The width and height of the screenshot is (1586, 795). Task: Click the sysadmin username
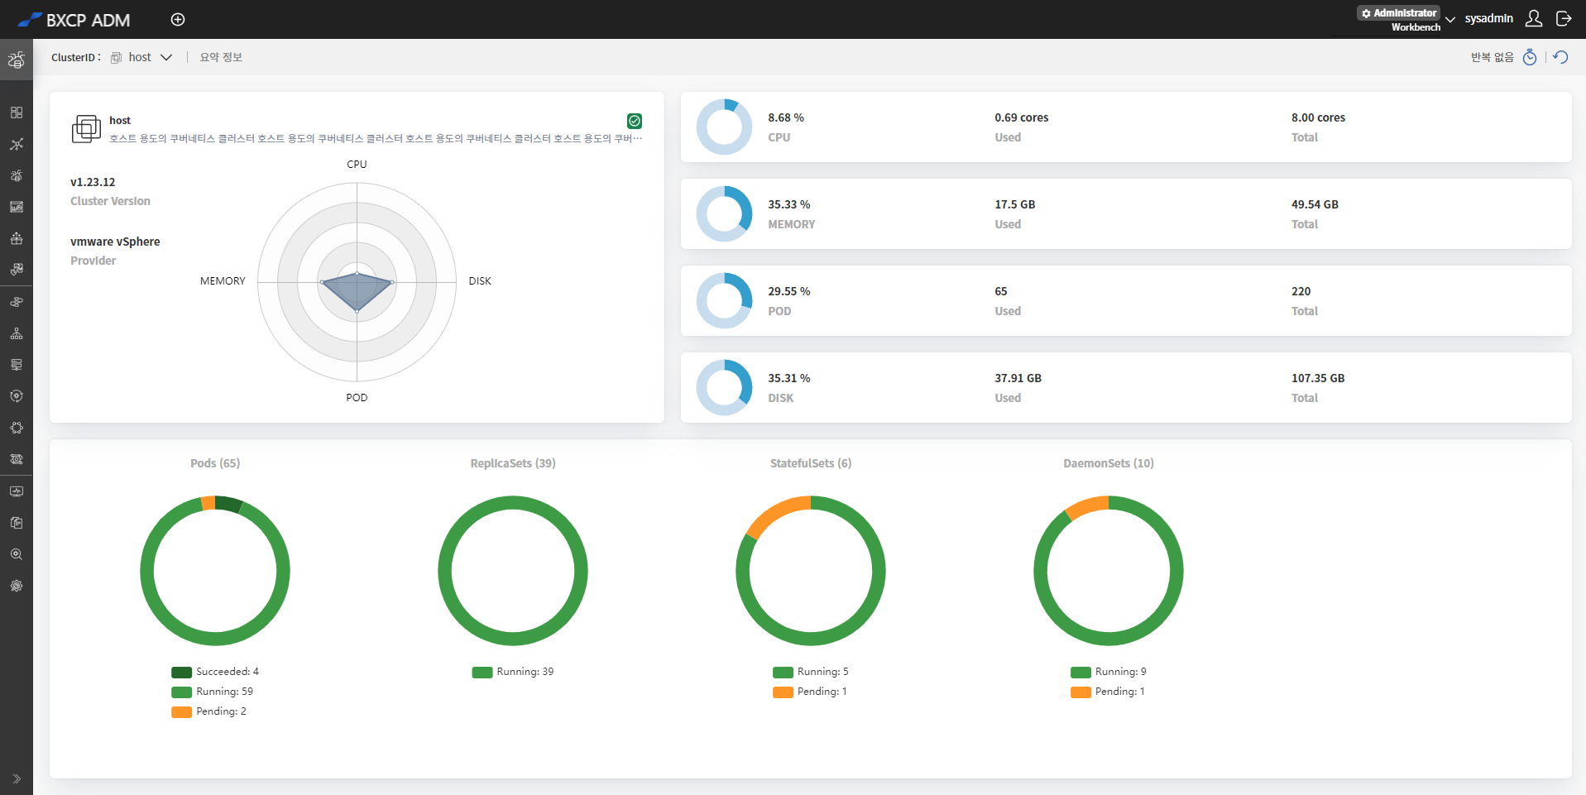pyautogui.click(x=1488, y=18)
